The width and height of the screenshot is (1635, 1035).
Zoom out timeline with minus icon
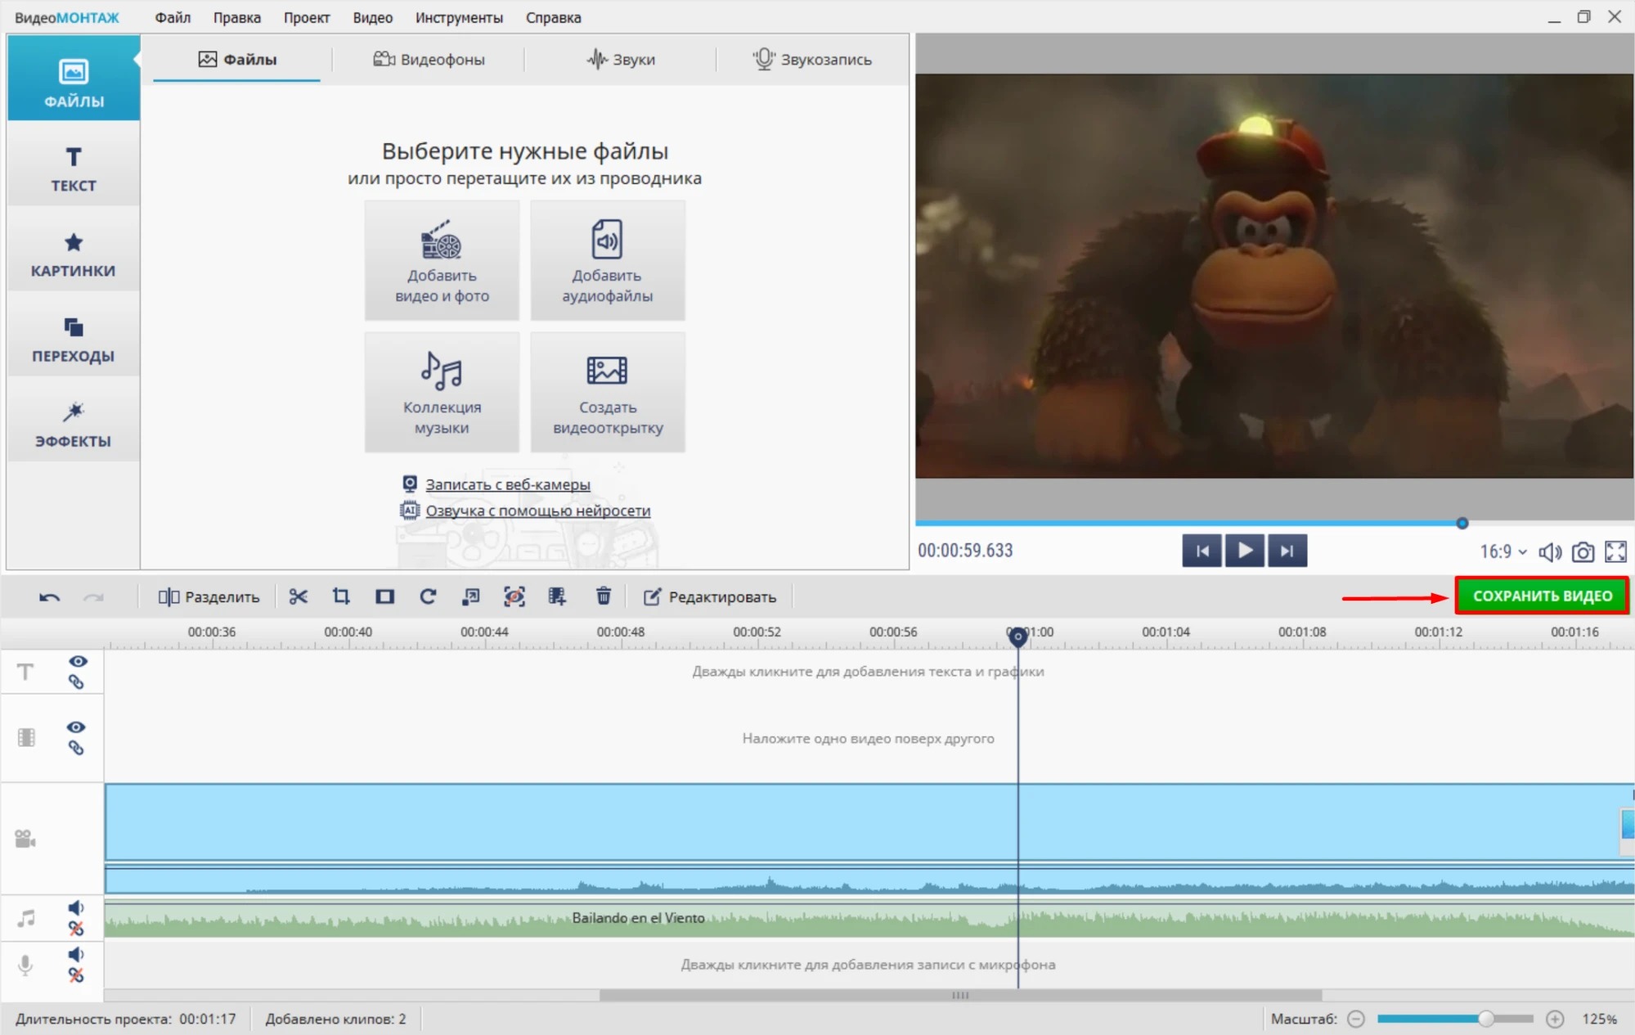point(1356,1019)
